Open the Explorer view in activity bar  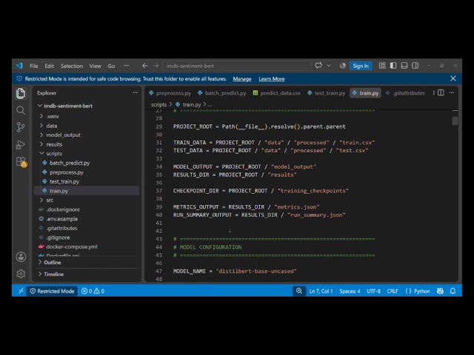pyautogui.click(x=21, y=93)
